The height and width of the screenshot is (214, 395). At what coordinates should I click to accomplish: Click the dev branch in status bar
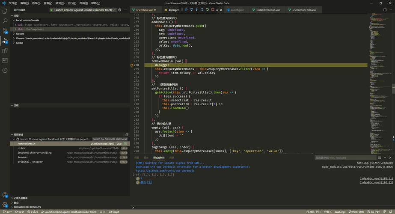click(x=7, y=212)
